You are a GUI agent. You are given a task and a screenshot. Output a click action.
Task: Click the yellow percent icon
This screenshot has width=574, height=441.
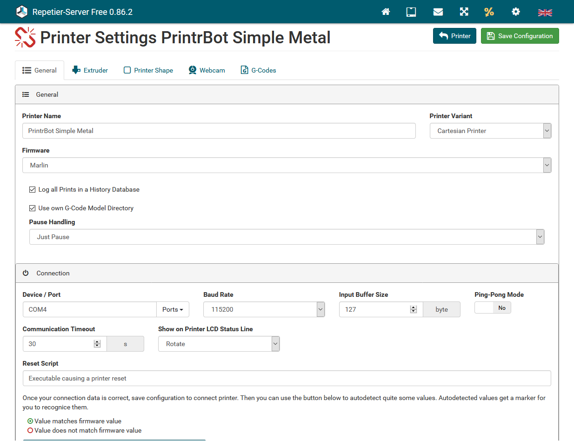pyautogui.click(x=489, y=12)
